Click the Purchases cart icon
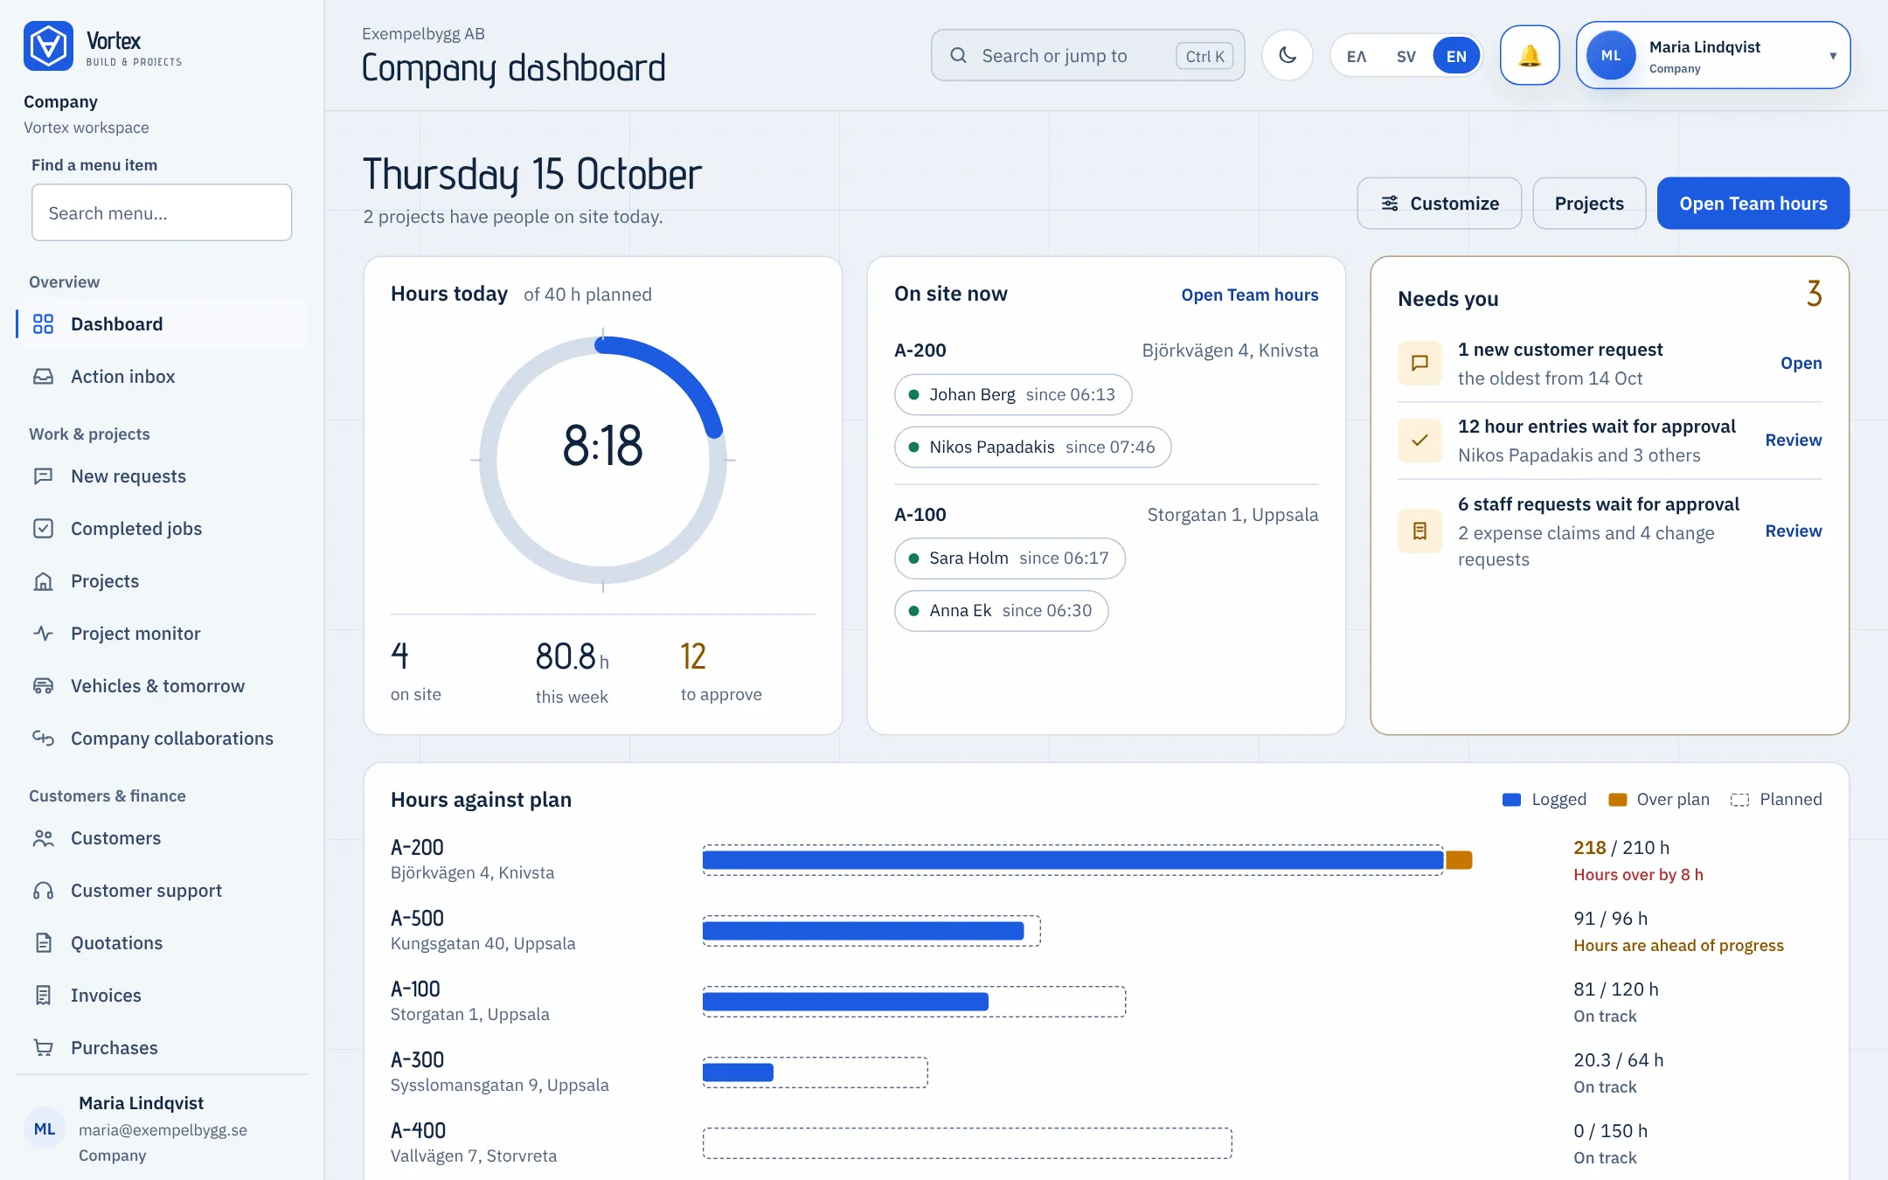 coord(43,1048)
